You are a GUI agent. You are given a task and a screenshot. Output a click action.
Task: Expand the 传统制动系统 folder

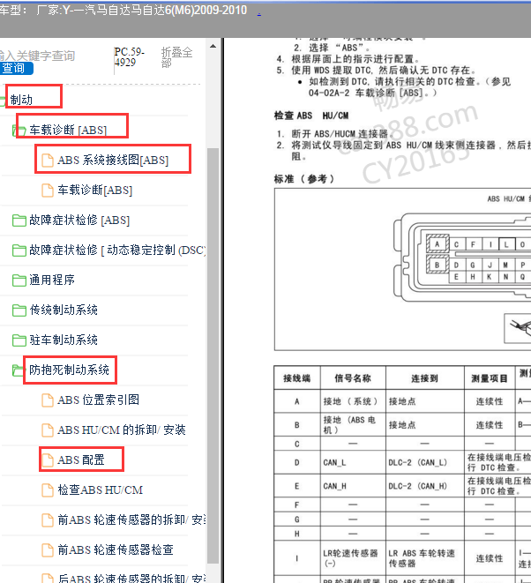coord(64,310)
